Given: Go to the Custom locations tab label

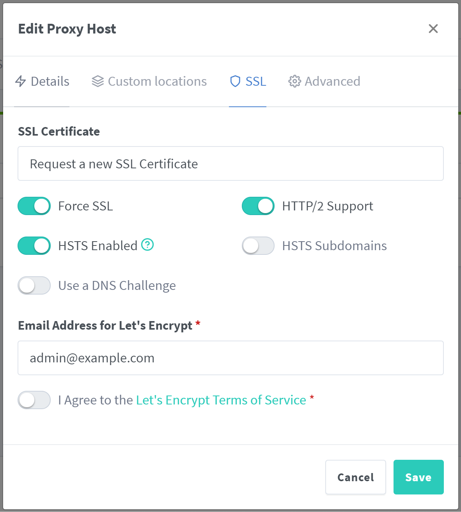Looking at the screenshot, I should [157, 81].
